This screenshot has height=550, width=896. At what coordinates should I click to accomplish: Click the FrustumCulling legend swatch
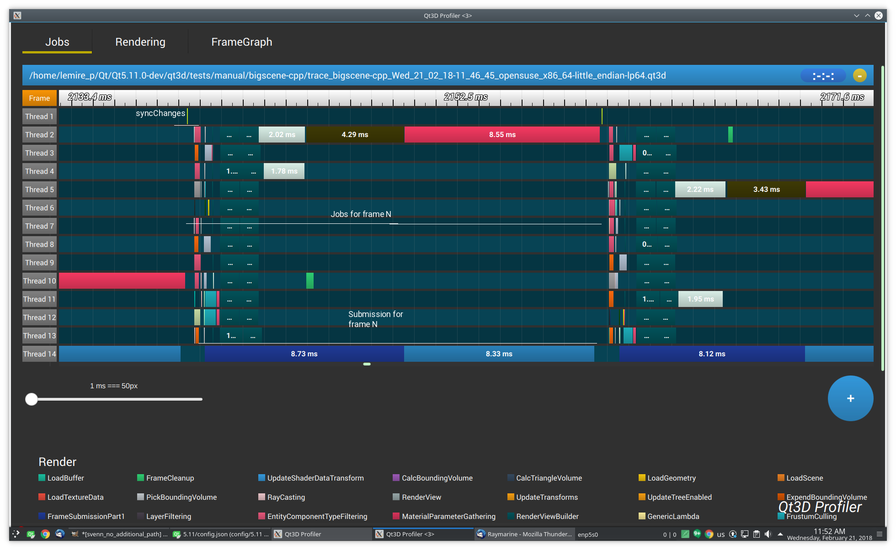[x=781, y=517]
